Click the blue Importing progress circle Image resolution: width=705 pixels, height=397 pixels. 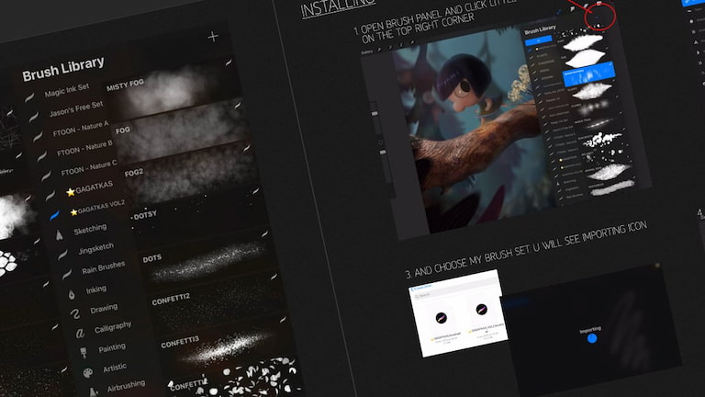click(592, 339)
